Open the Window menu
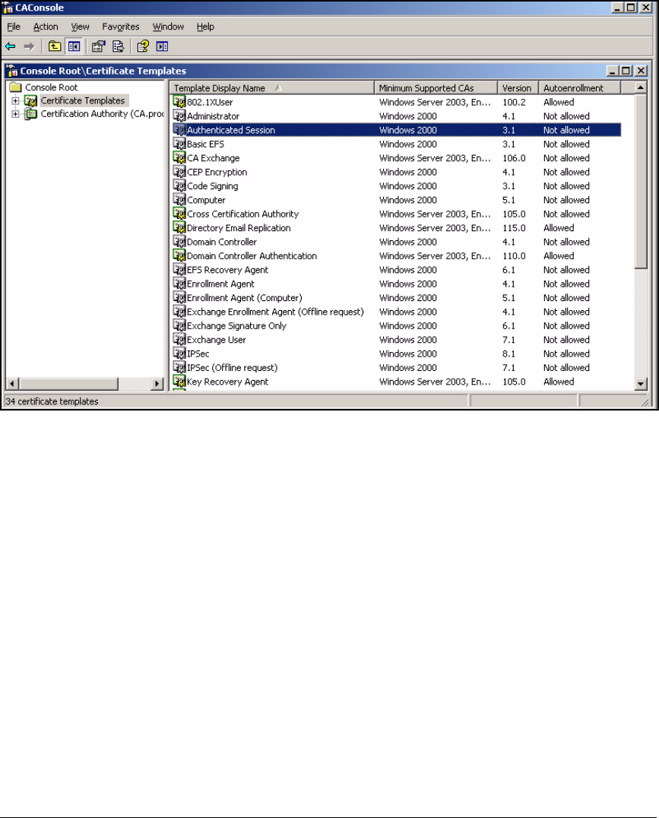The height and width of the screenshot is (818, 659). pyautogui.click(x=168, y=27)
